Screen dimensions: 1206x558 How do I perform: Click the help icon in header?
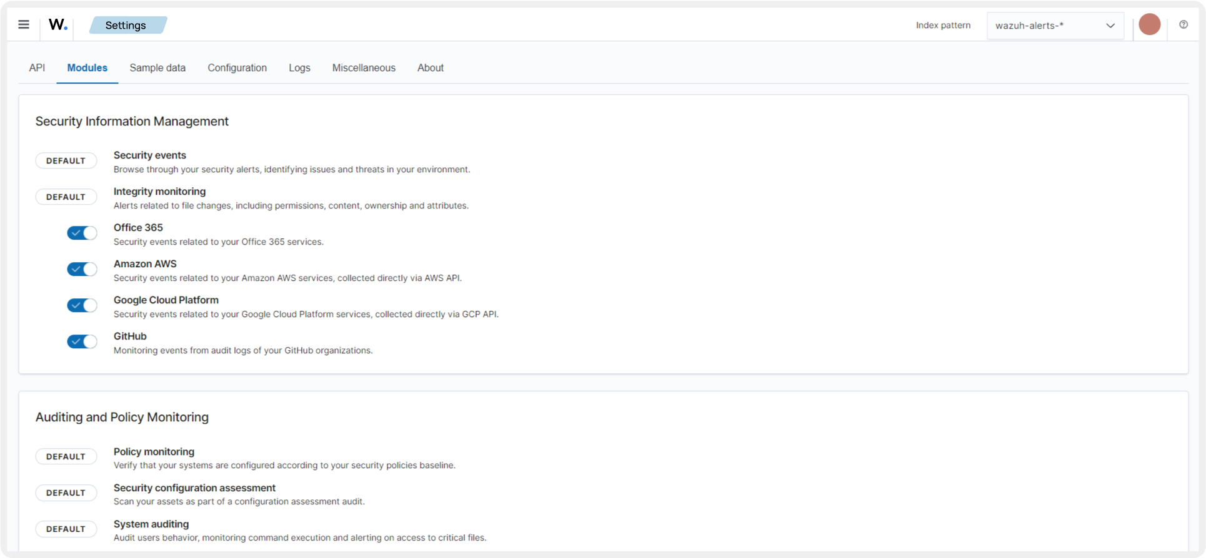pos(1183,25)
